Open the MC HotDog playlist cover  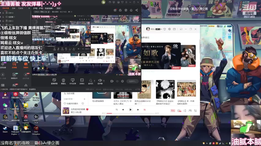[123, 95]
